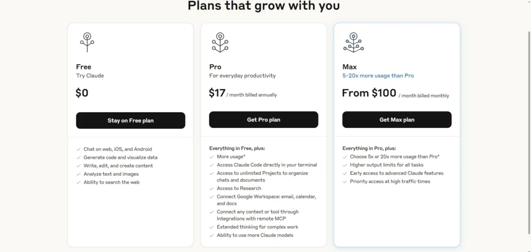
Task: Click "Choose 5x or 20x more usage than Pro"
Action: click(x=395, y=157)
